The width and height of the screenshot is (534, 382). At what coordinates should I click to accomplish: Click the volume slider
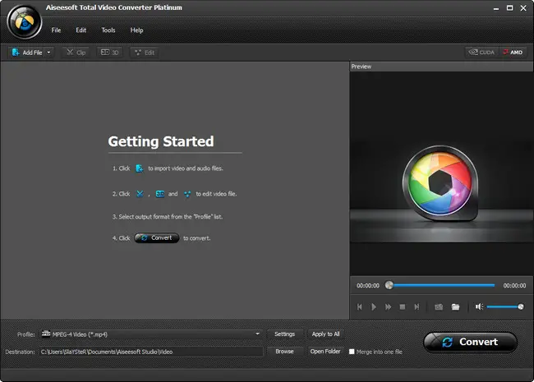point(504,306)
